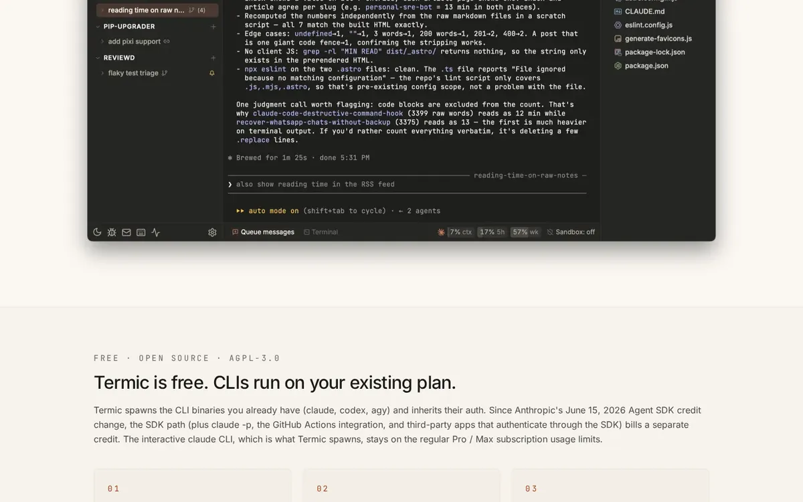
Task: Click the 17% 5h usage indicator
Action: tap(492, 232)
